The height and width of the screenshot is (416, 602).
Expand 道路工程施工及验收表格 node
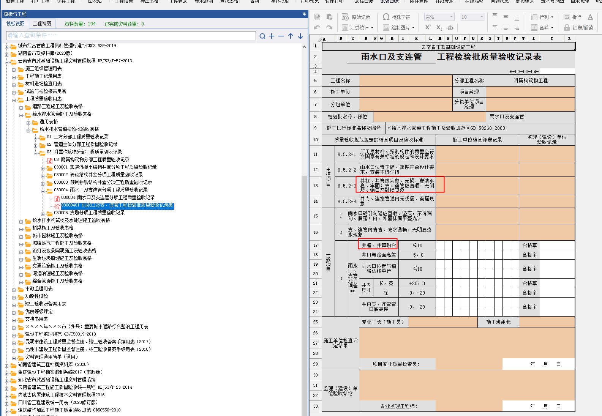21,107
